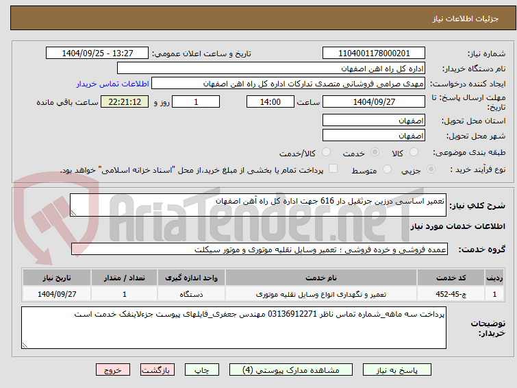
Task: Click the announcement date 1404/09/25 field
Action: tap(97, 53)
